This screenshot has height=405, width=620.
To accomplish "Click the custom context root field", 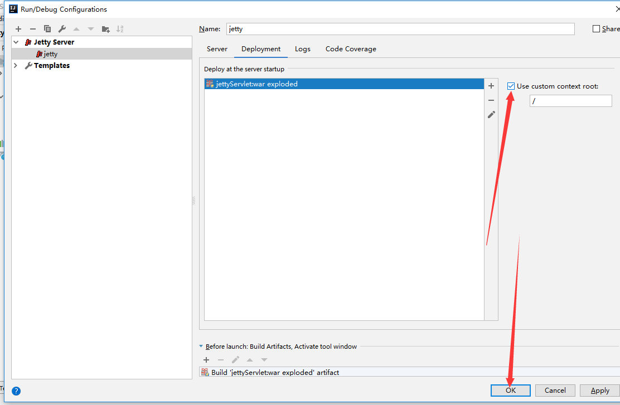I will click(570, 101).
